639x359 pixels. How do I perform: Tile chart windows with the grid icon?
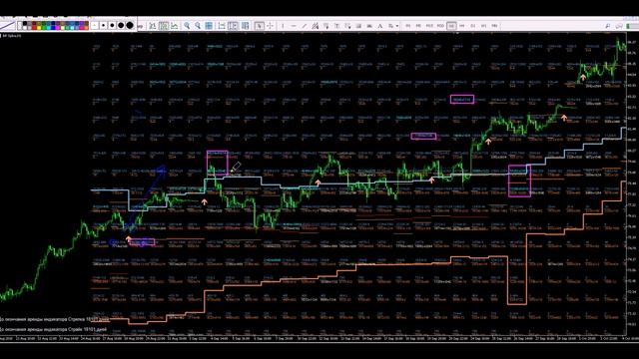click(x=209, y=26)
